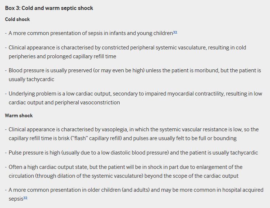This screenshot has height=208, width=270.
Task: Open reference 32 after the word "sepsis"
Action: point(25,198)
